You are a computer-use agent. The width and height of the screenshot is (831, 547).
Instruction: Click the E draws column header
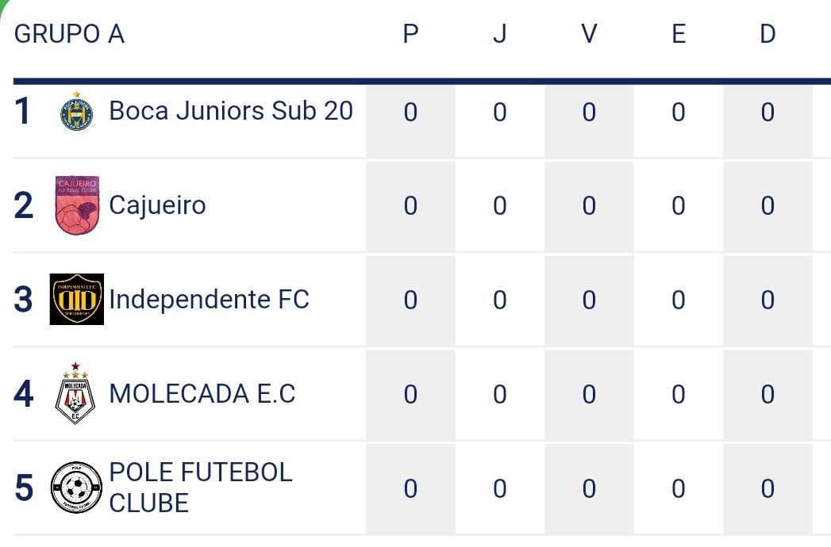[679, 34]
